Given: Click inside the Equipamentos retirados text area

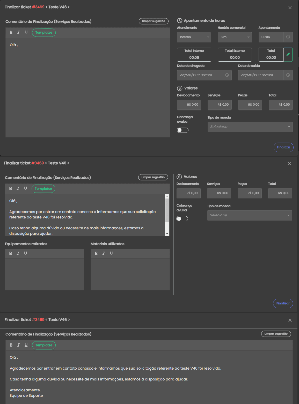Looking at the screenshot, I should tap(45, 274).
